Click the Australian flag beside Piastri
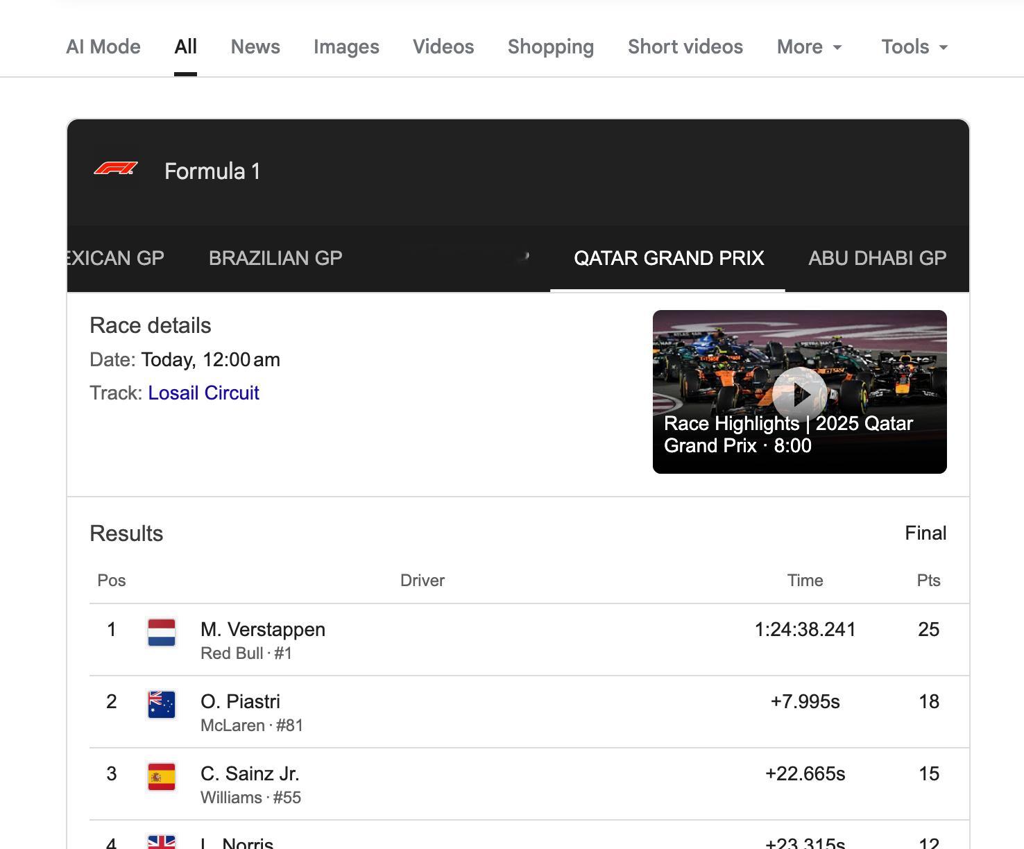Image resolution: width=1024 pixels, height=849 pixels. (162, 705)
